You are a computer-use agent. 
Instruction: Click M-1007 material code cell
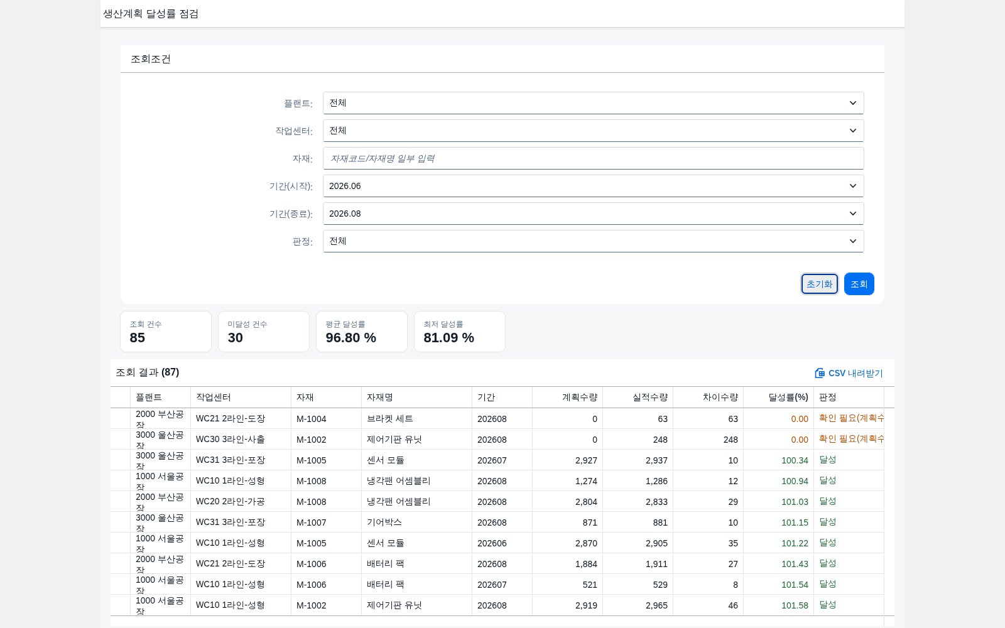[326, 522]
